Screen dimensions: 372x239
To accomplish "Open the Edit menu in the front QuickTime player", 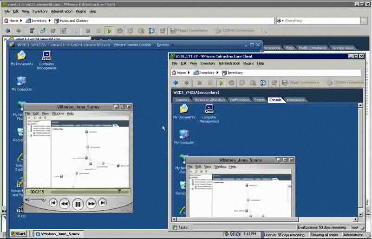I will pyautogui.click(x=36, y=114).
